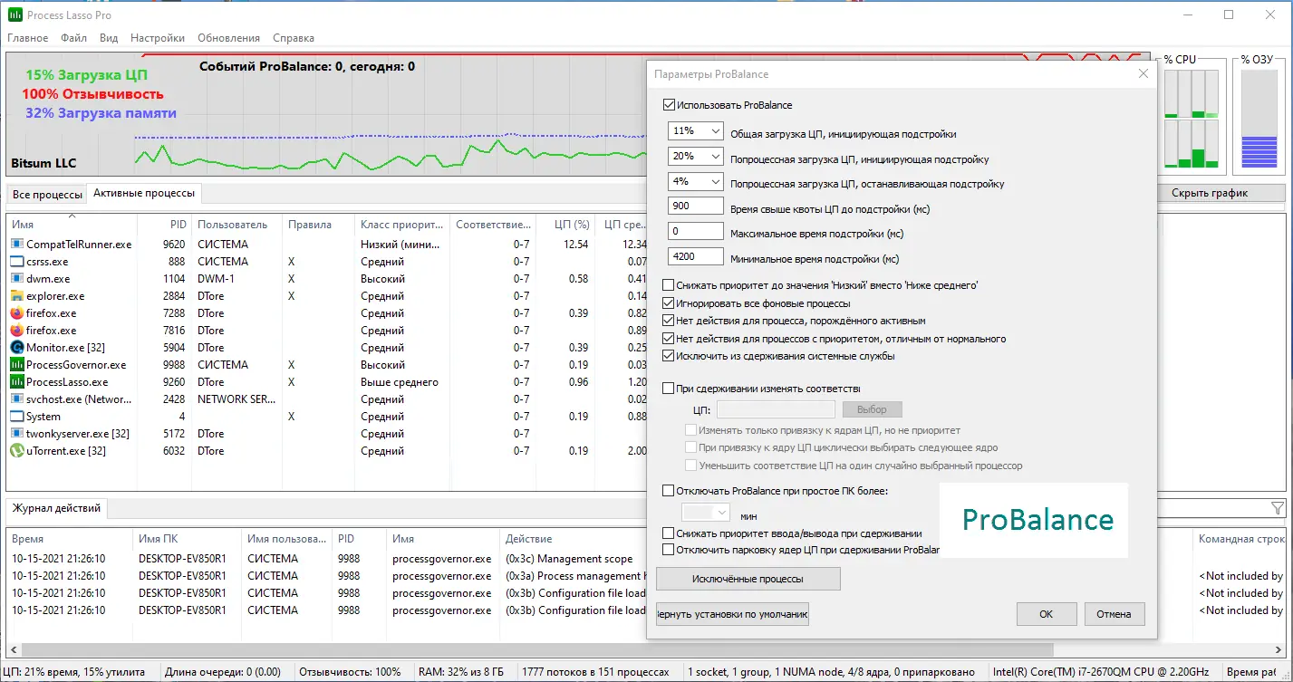Click the restore defaults button
The image size is (1293, 682).
point(732,614)
